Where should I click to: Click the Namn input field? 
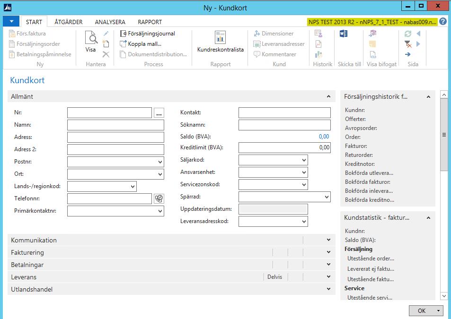click(115, 125)
